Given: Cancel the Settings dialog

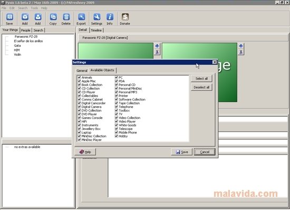Looking at the screenshot, I should (205, 152).
